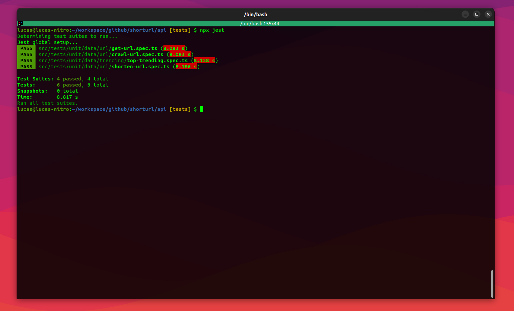
Task: Click the 'Test Suites:' label
Action: [36, 79]
